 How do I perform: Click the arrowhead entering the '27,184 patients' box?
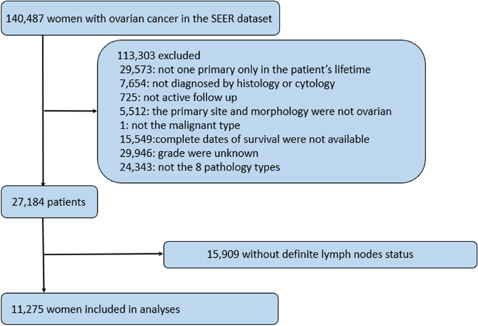pyautogui.click(x=43, y=183)
